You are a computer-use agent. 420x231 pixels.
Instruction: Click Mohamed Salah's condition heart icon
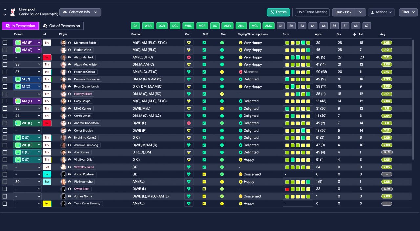coord(189,43)
